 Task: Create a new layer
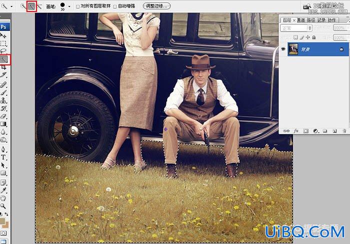pos(334,131)
